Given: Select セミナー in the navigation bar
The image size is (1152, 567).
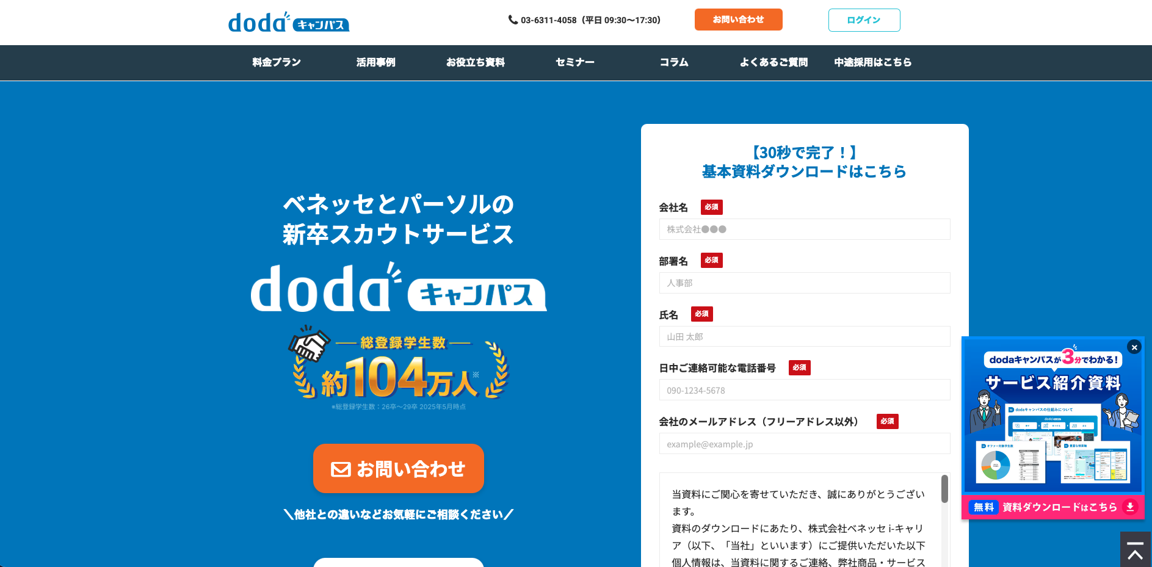Looking at the screenshot, I should (x=574, y=62).
